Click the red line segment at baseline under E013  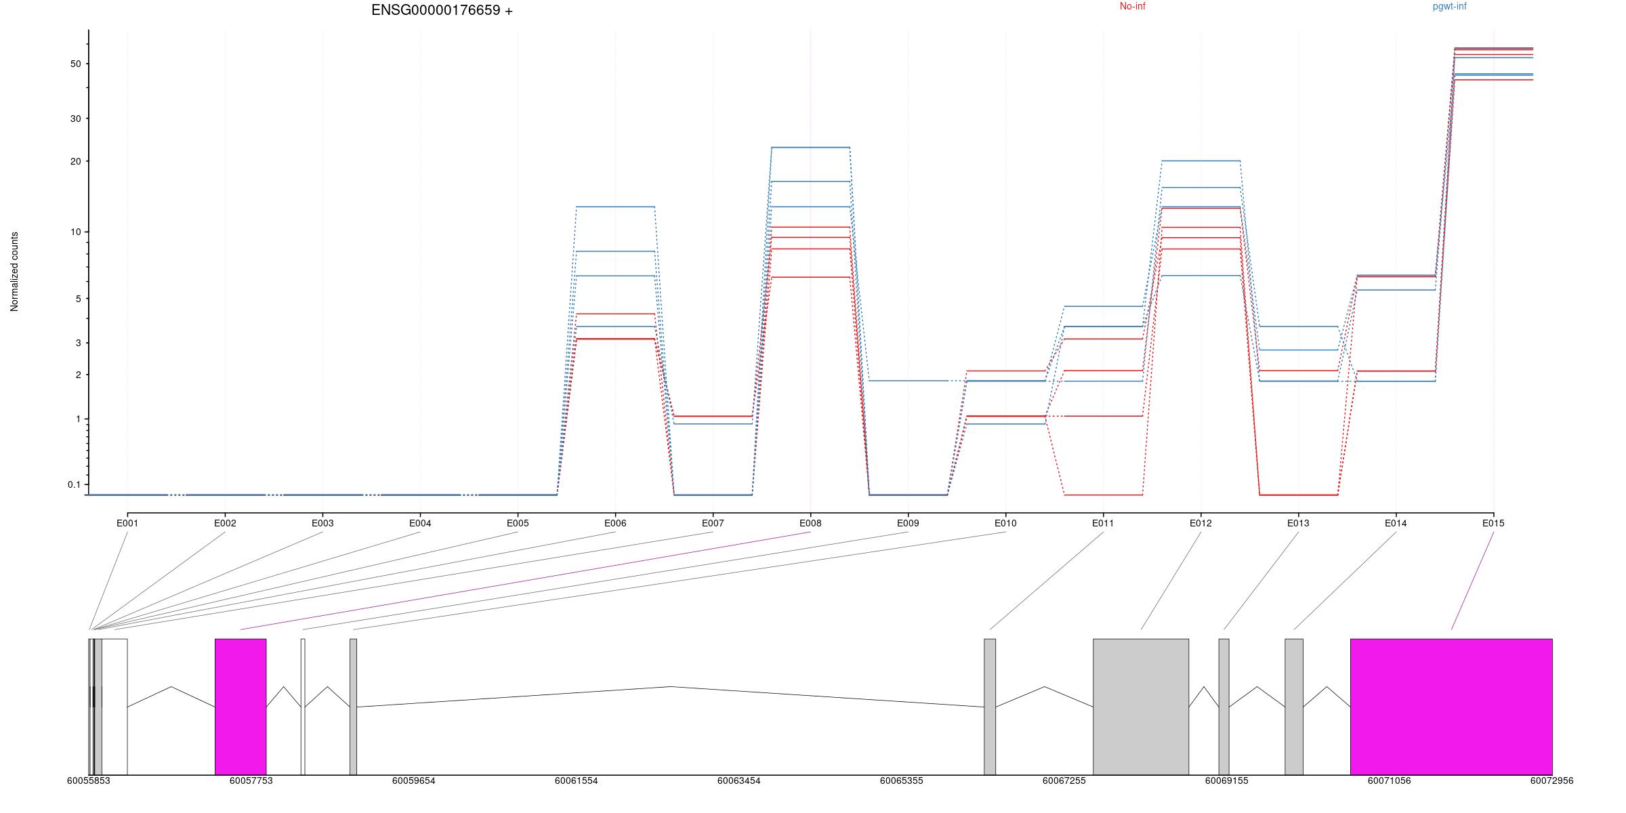pyautogui.click(x=1298, y=495)
